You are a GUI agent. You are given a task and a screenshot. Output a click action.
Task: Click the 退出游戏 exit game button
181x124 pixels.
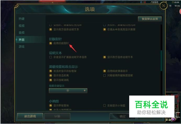click(x=30, y=116)
